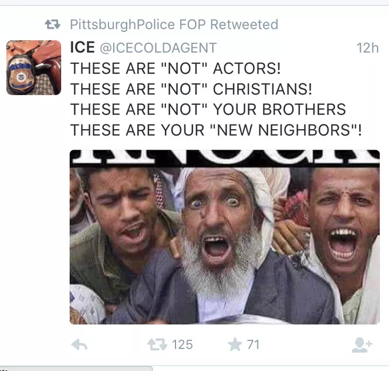This screenshot has width=389, height=371.
Task: Click the reply arrow icon under the tweet
Action: pyautogui.click(x=79, y=345)
